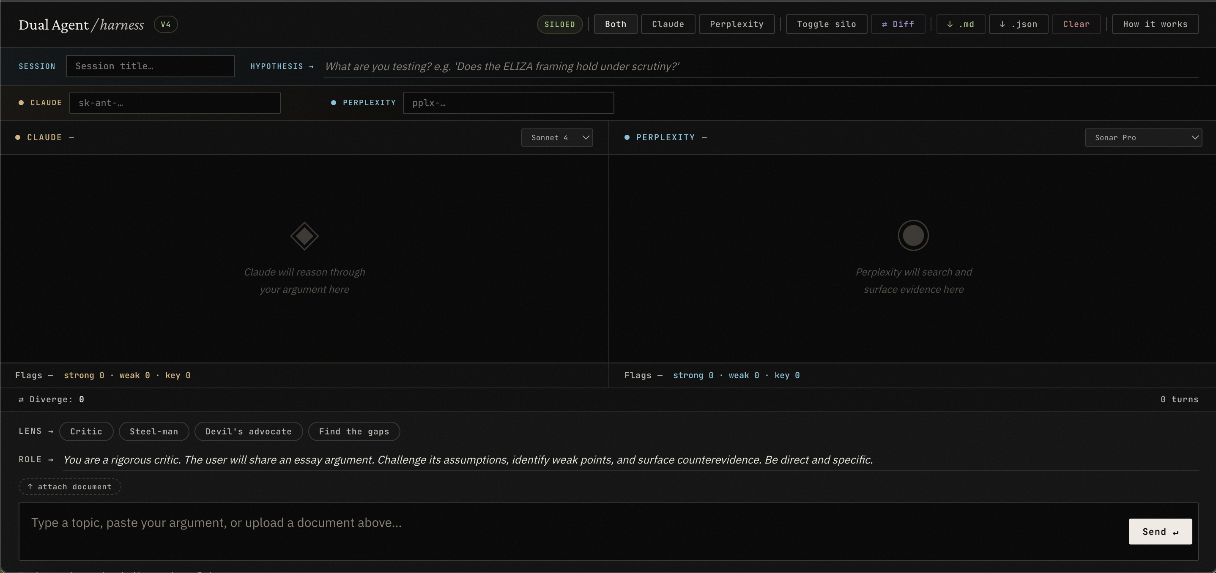Export the session as .json
The width and height of the screenshot is (1216, 573).
point(1018,24)
